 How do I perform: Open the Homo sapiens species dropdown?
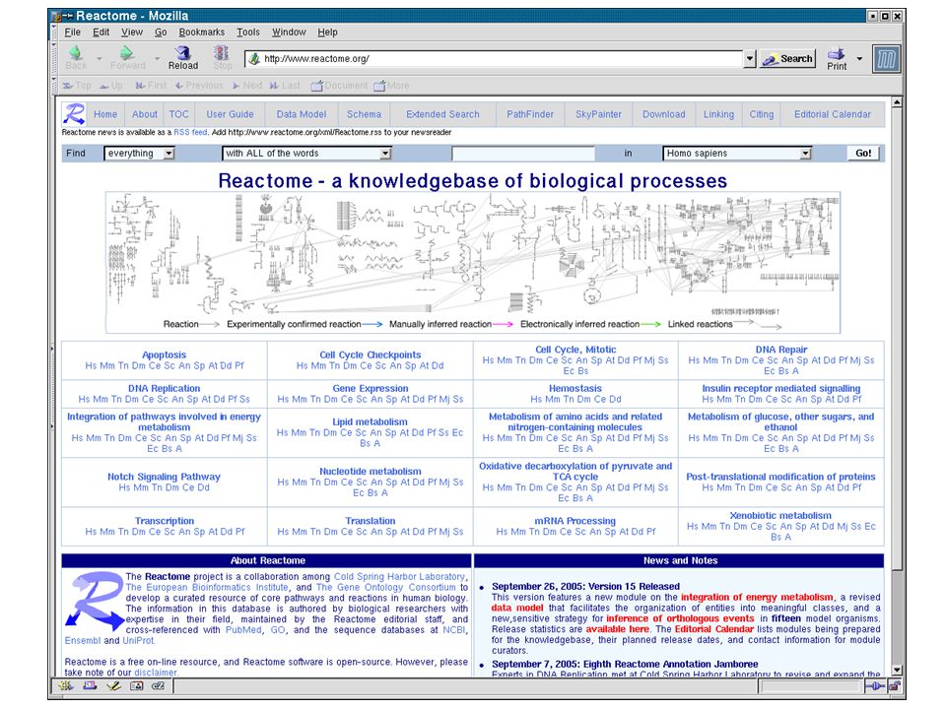point(737,154)
